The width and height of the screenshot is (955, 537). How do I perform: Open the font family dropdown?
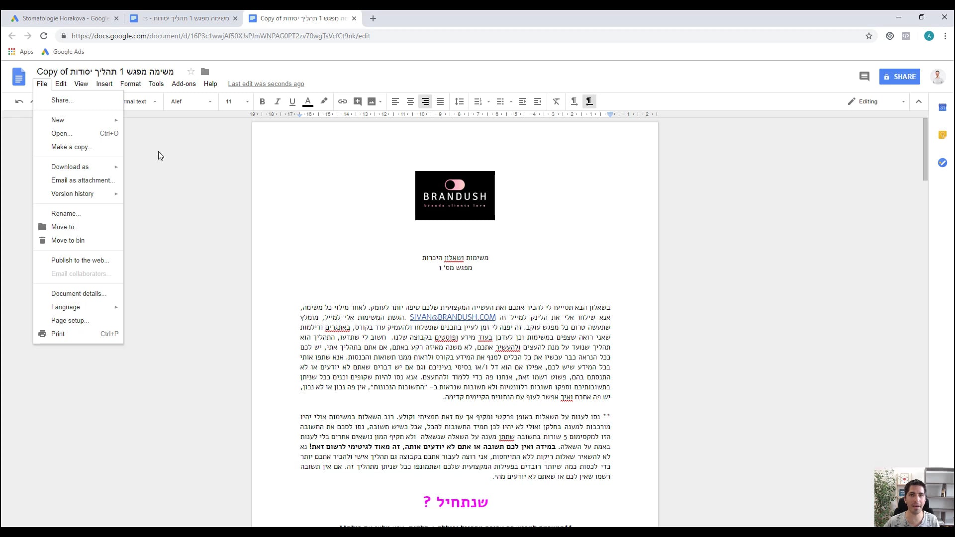click(189, 101)
